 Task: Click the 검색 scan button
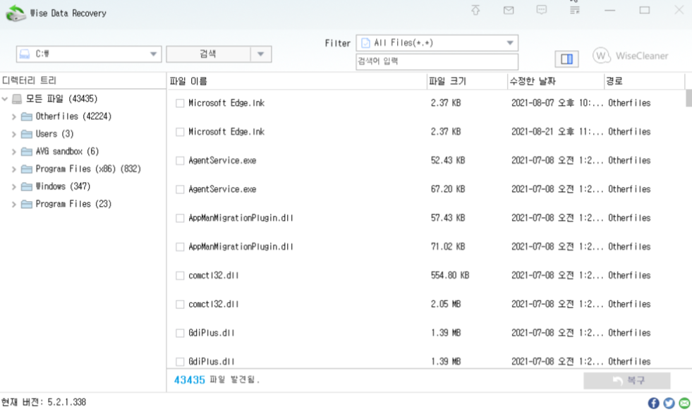(x=208, y=54)
